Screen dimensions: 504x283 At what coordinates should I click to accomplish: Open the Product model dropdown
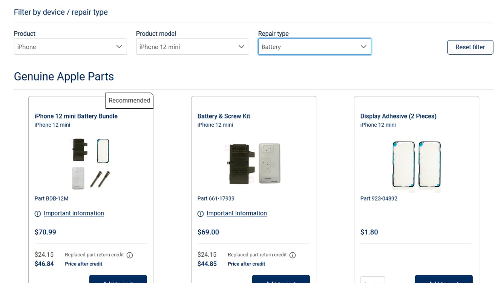(192, 47)
